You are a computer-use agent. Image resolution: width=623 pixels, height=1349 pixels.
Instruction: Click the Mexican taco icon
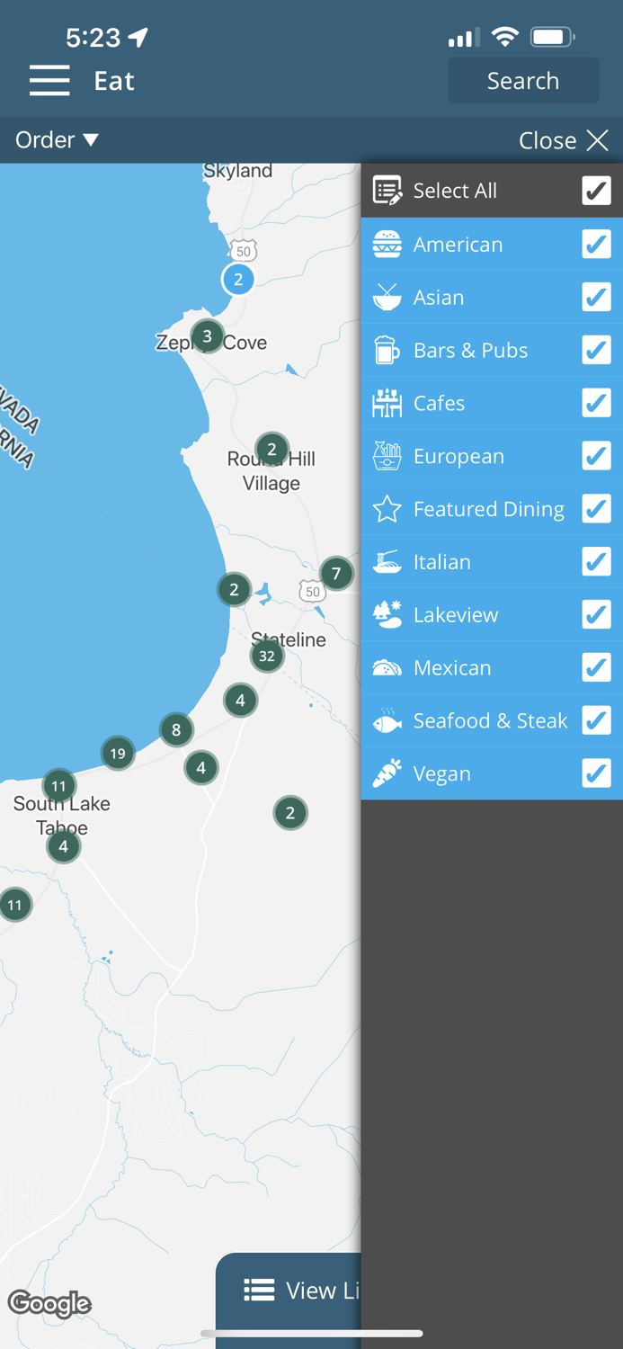pos(387,668)
